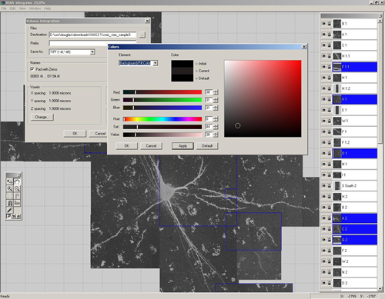
Task: Click Cancel in the Colors dialog
Action: (x=151, y=146)
